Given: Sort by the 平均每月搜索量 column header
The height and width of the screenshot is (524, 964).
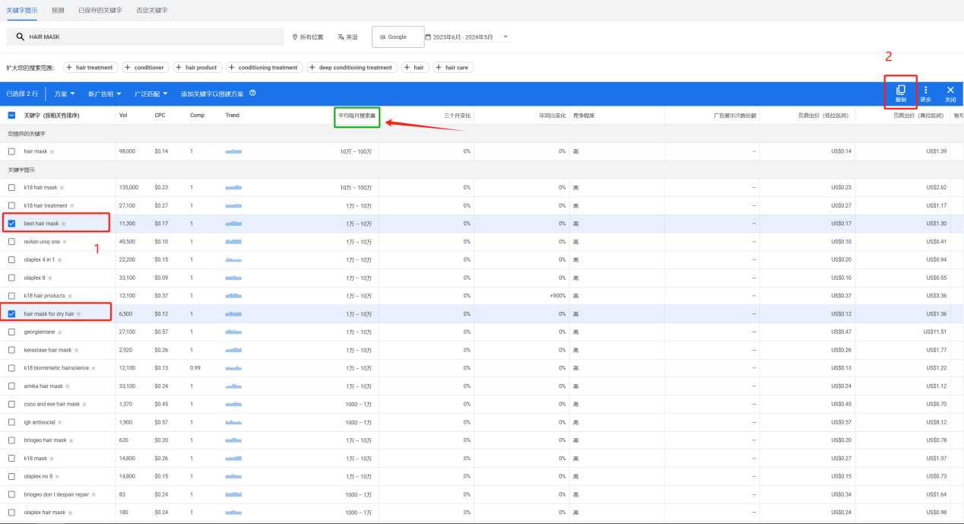Looking at the screenshot, I should pos(357,116).
